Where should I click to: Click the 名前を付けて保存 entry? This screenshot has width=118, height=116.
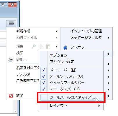click(x=28, y=68)
